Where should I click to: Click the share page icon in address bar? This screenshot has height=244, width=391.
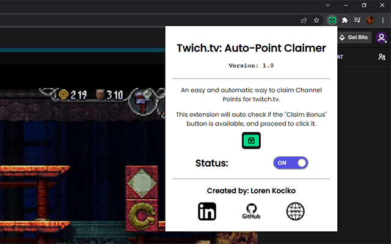point(304,20)
